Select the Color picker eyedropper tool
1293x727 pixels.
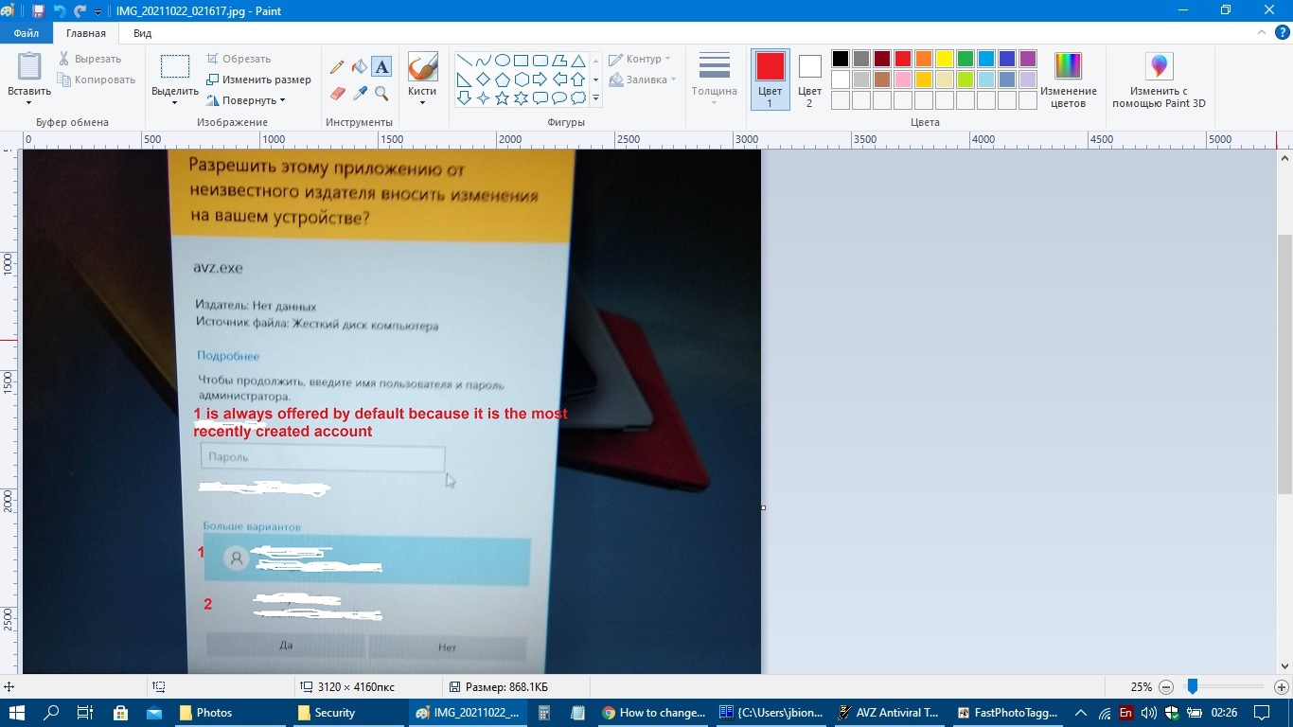(x=359, y=94)
